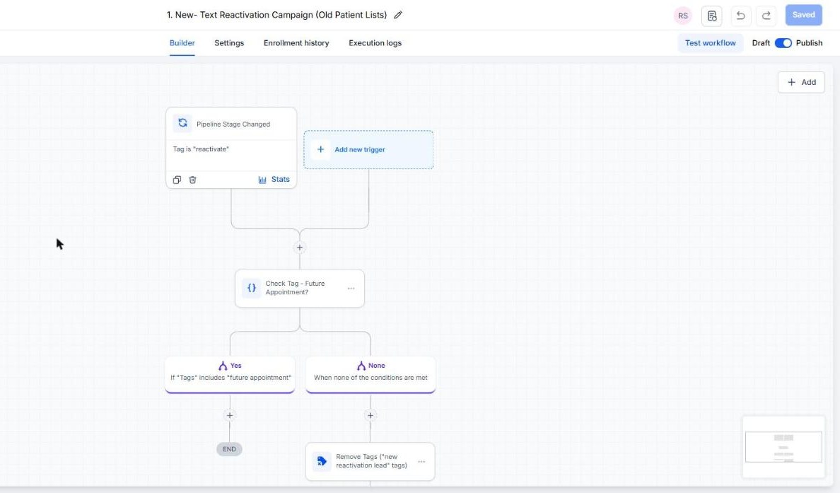Open Stats for the trigger
This screenshot has width=840, height=493.
coord(274,180)
